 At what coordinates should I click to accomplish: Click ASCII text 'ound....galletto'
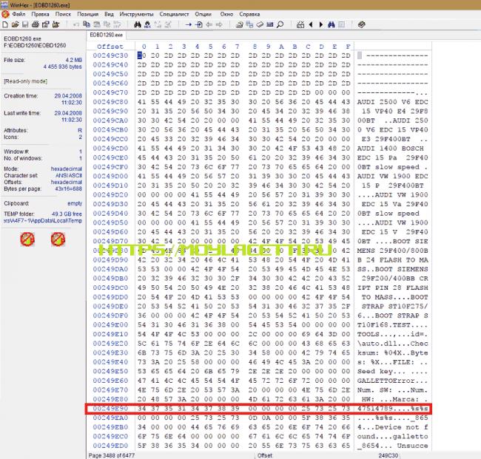(392, 436)
